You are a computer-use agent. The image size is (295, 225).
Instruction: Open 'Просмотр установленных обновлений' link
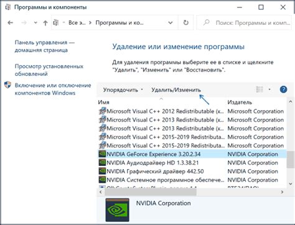click(49, 70)
